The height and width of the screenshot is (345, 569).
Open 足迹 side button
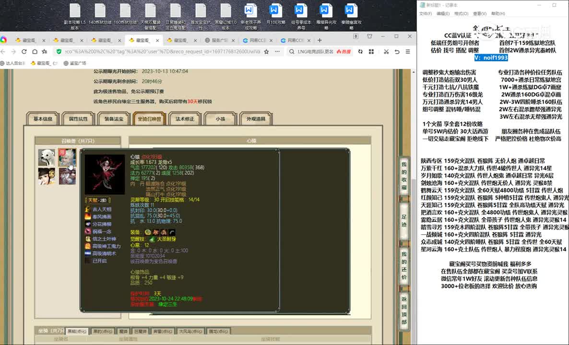pos(404,221)
